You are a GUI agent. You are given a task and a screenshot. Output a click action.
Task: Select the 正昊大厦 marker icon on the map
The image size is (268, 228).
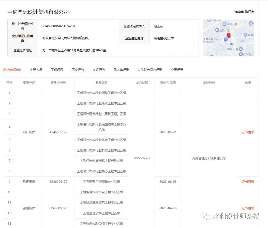point(217,30)
